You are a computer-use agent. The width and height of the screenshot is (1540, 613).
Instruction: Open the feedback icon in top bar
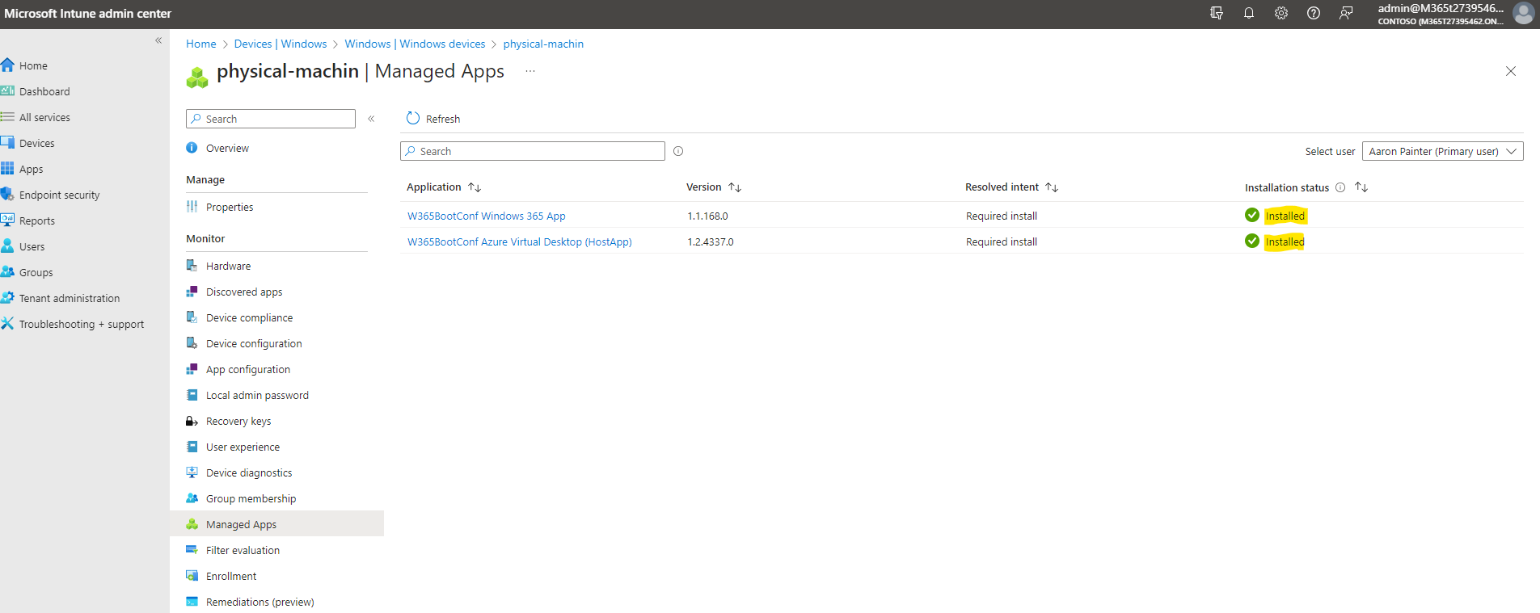1345,13
